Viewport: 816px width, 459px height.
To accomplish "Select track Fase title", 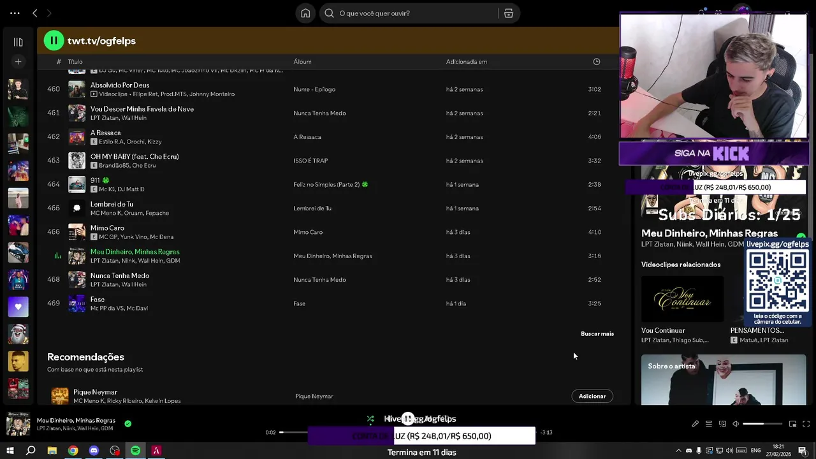I will [x=98, y=299].
